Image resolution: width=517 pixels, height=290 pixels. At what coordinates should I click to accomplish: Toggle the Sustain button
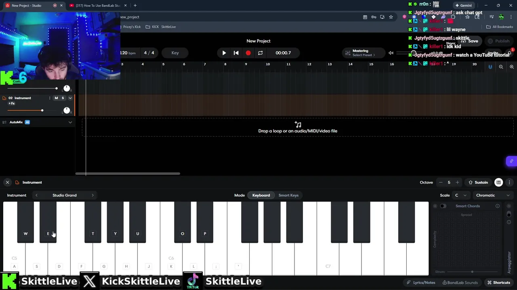[x=478, y=182]
